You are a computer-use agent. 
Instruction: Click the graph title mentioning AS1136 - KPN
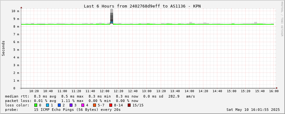point(142,6)
